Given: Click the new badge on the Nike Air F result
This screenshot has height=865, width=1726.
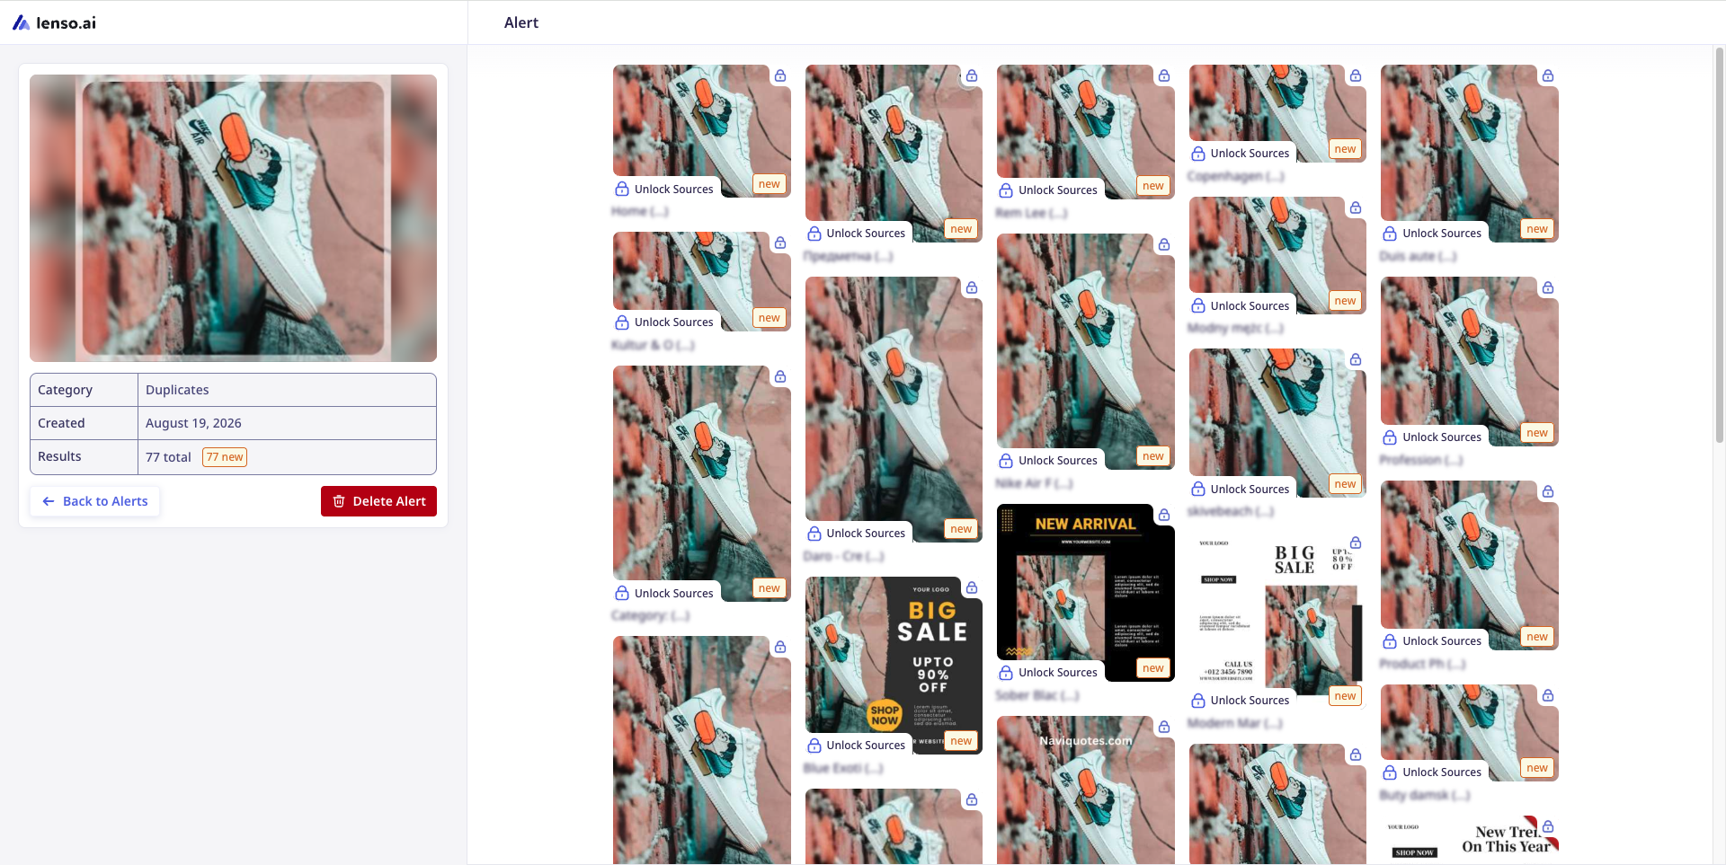Looking at the screenshot, I should 1153,456.
